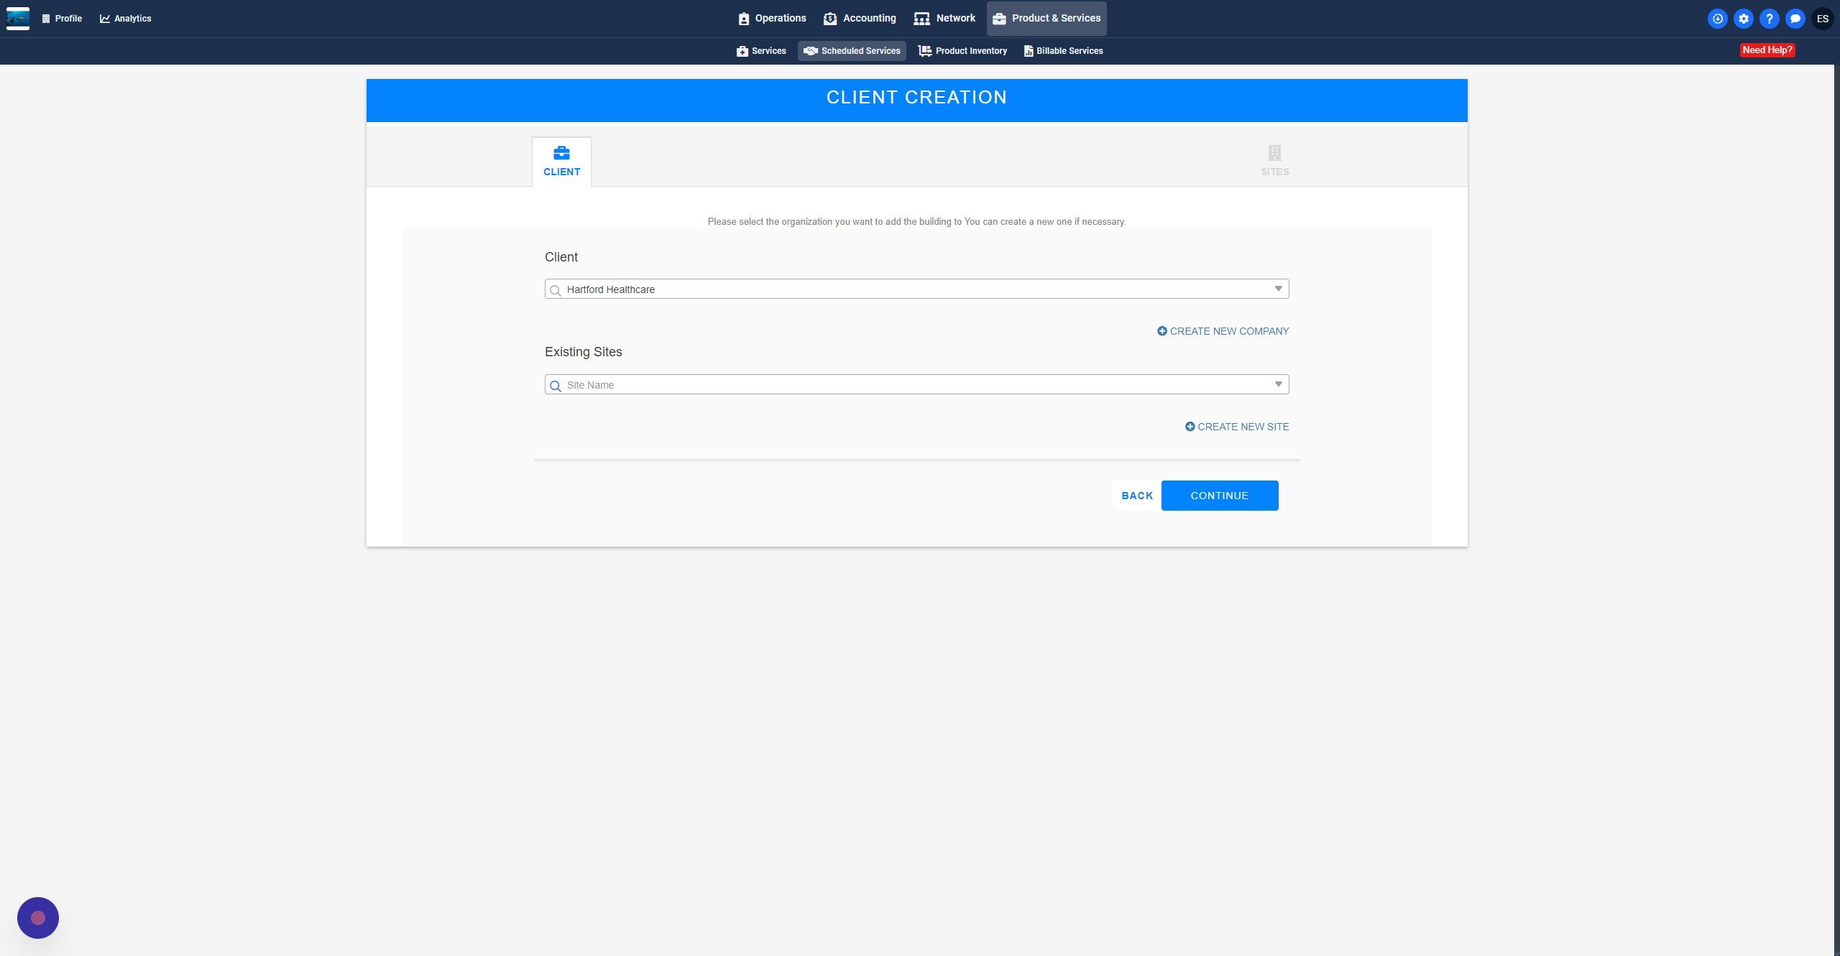Open the download circle icon in header
The image size is (1840, 956).
tap(1717, 19)
